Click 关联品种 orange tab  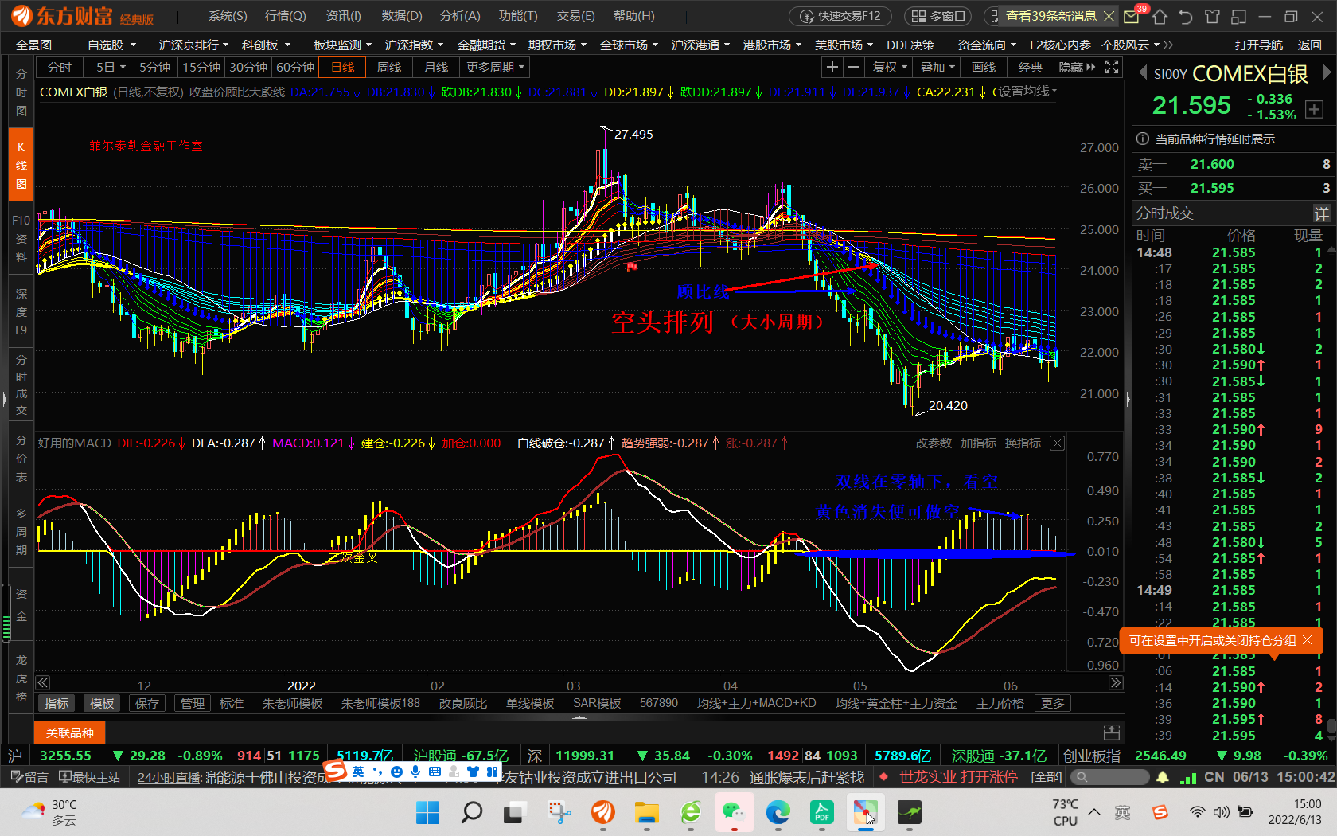pos(70,732)
